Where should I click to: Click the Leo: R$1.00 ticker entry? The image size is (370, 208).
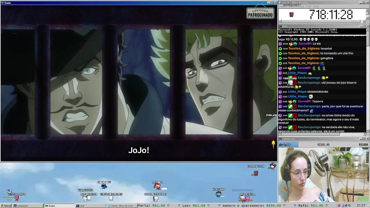tap(193, 206)
